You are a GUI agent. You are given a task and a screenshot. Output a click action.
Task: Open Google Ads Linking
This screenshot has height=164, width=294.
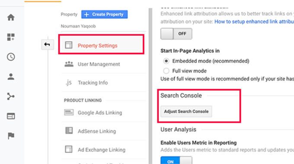tap(104, 113)
